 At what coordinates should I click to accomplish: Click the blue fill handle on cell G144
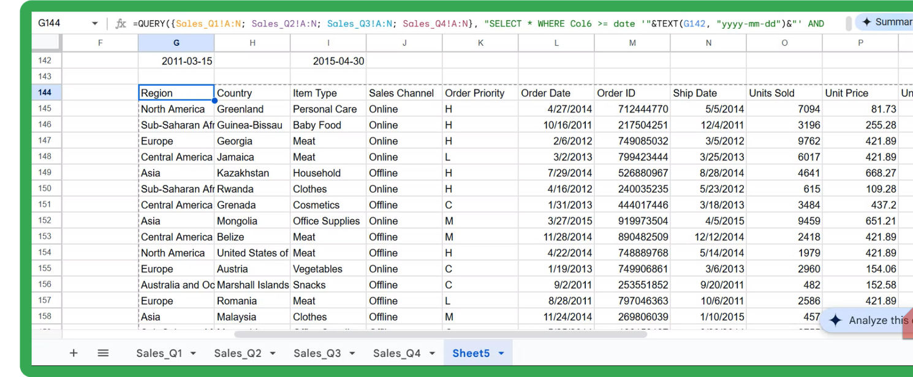pyautogui.click(x=214, y=100)
